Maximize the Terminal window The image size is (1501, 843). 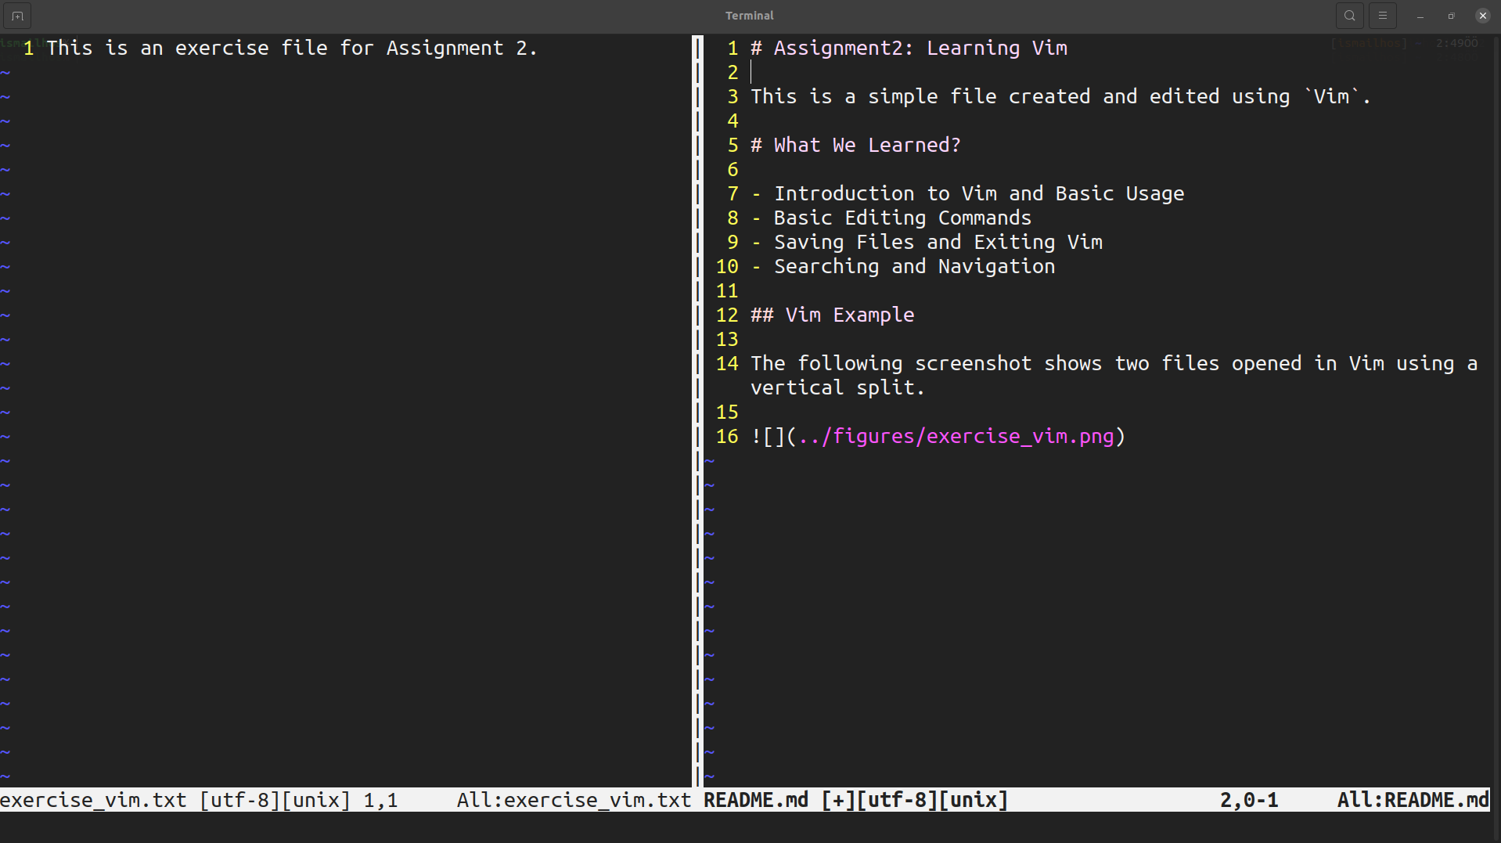tap(1451, 16)
